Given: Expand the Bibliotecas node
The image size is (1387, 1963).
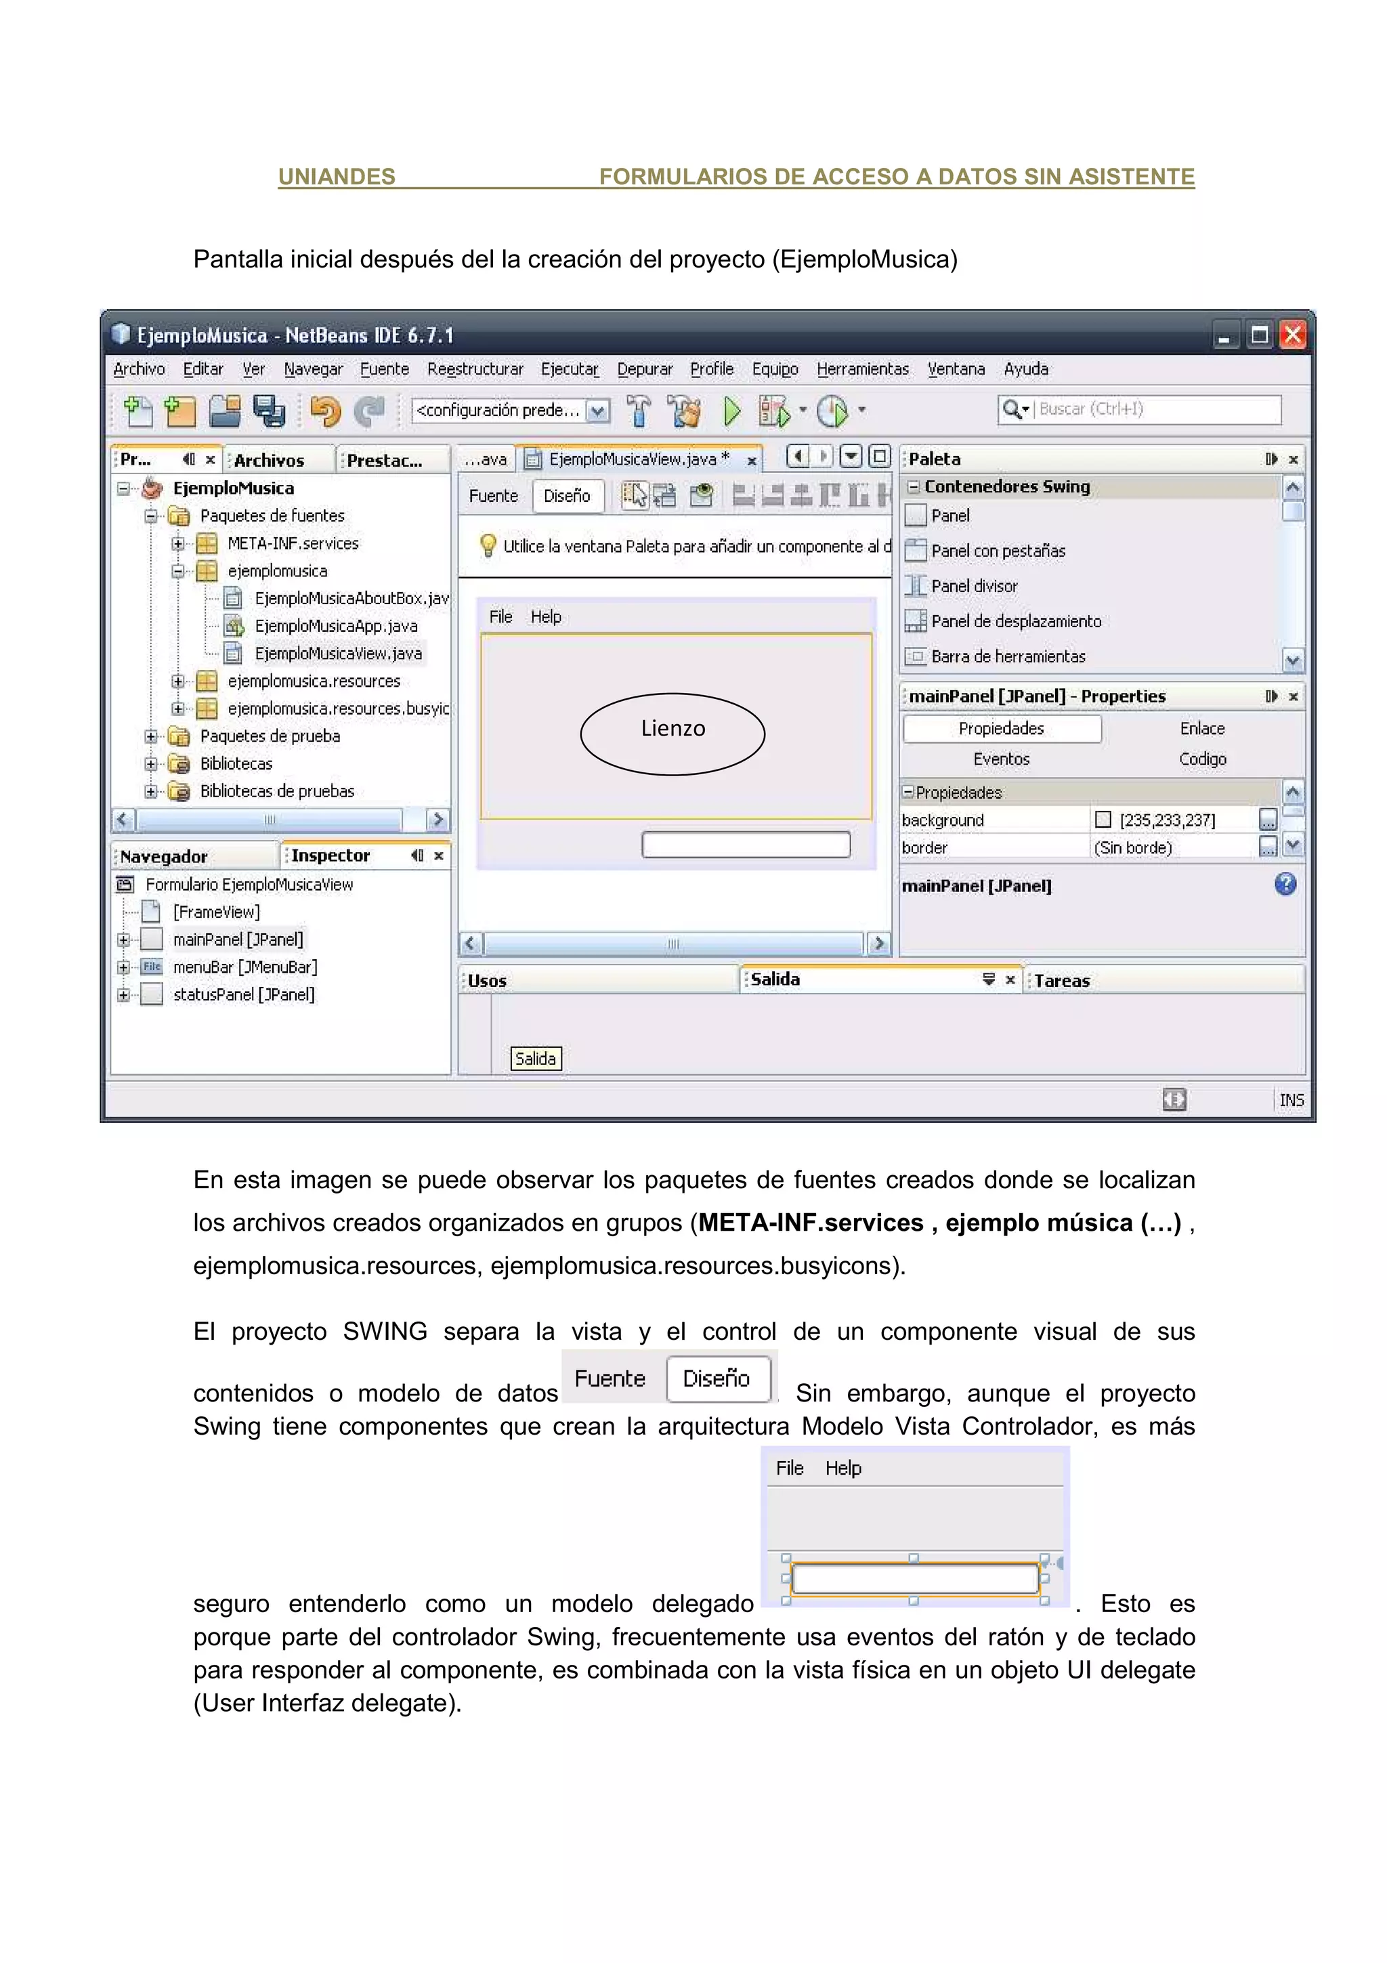Looking at the screenshot, I should tap(150, 763).
